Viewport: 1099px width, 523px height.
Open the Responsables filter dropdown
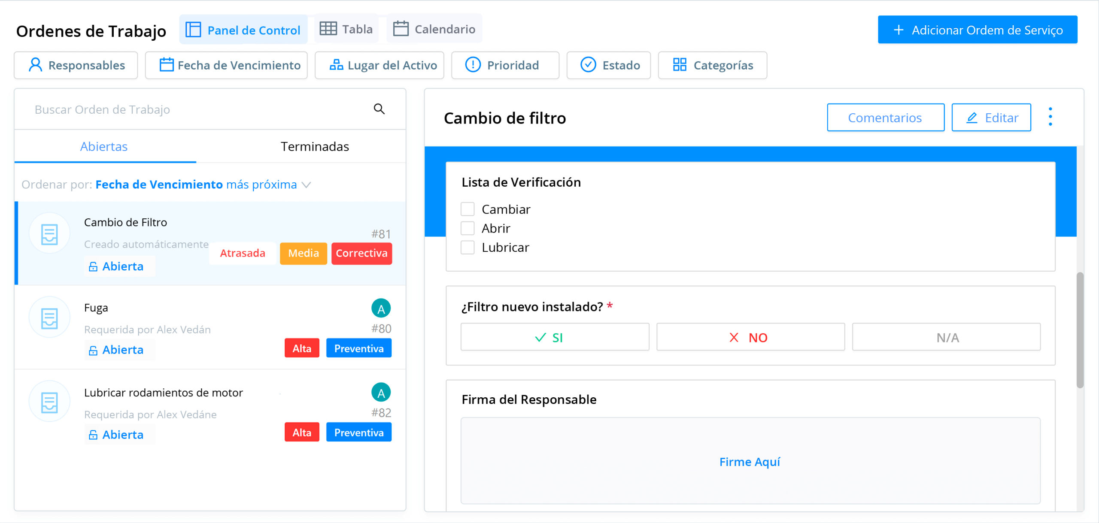tap(76, 65)
